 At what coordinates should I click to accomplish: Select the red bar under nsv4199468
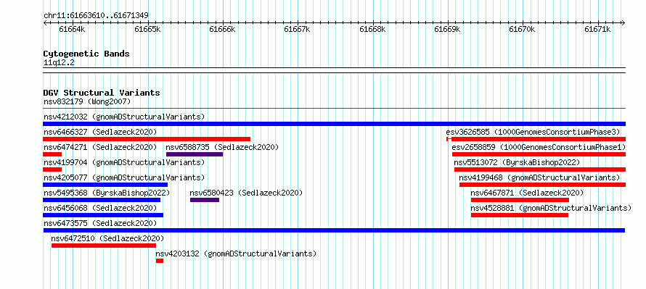point(543,185)
